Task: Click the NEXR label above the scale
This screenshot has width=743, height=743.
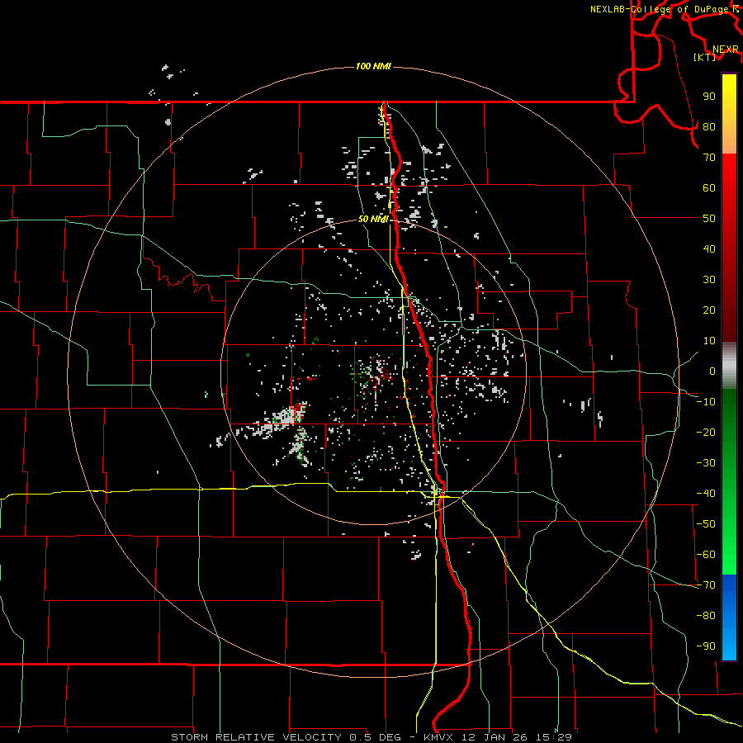Action: [725, 50]
